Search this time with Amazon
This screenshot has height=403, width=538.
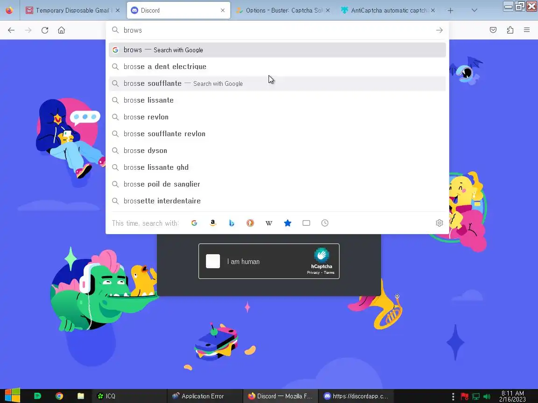[x=213, y=223]
